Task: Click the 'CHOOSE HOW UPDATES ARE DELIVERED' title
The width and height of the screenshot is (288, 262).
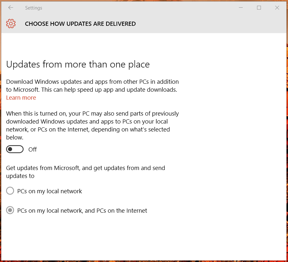Action: 80,24
